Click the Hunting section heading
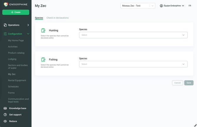The width and height of the screenshot is (197, 127). 54,30
